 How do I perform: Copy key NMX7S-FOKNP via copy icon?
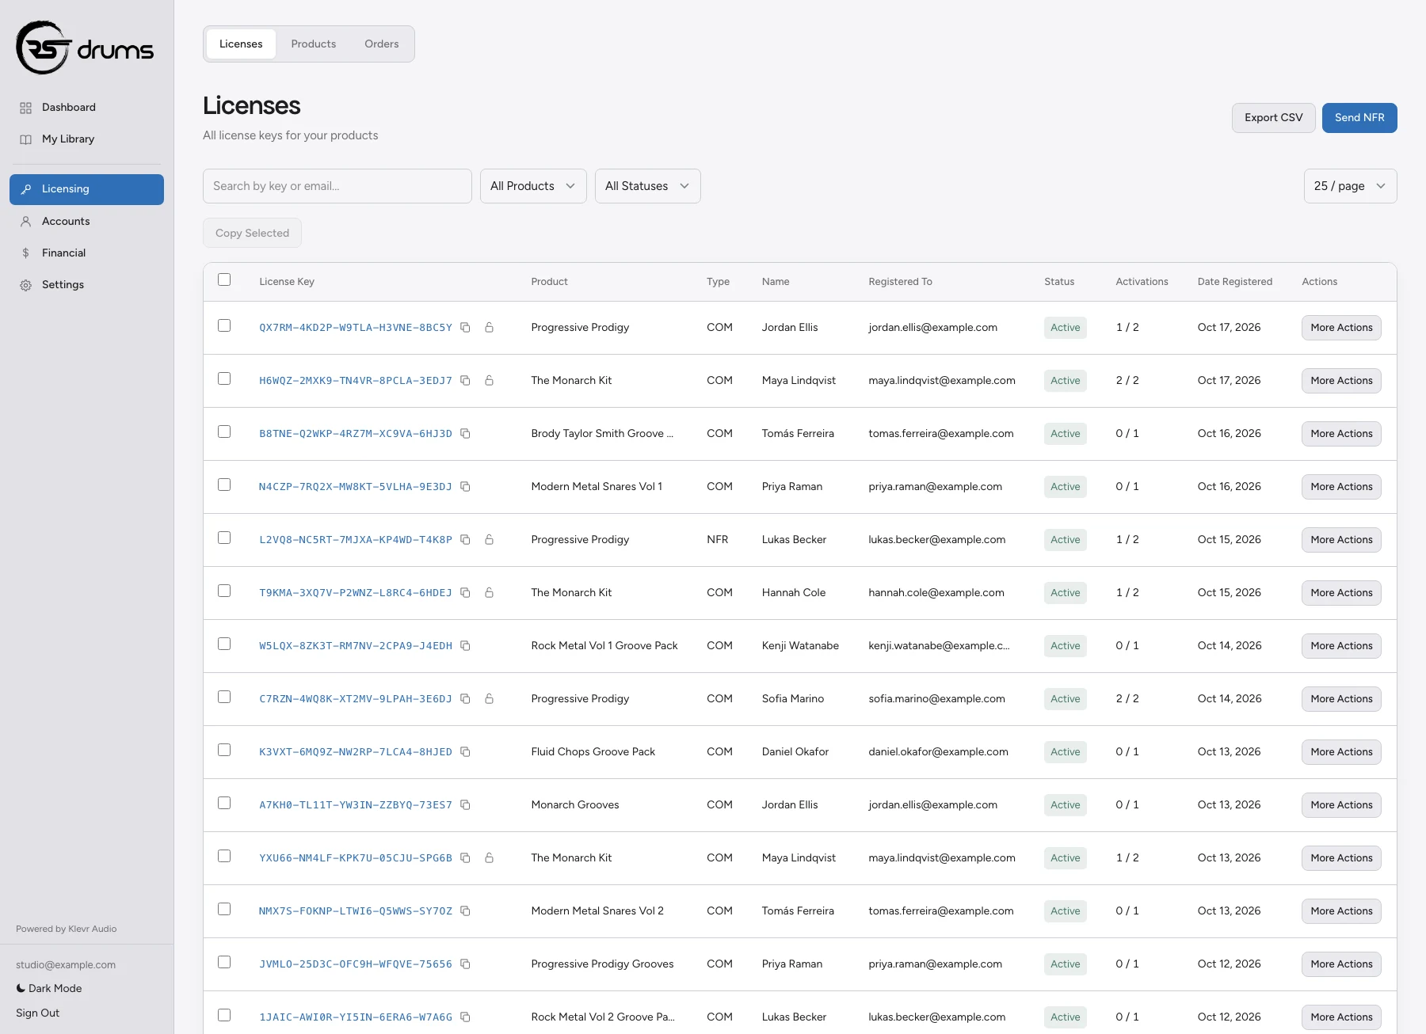tap(465, 911)
